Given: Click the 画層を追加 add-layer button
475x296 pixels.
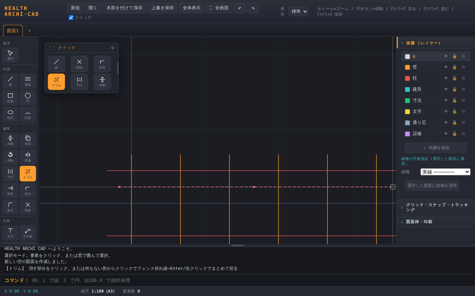Looking at the screenshot, I should coord(436,148).
